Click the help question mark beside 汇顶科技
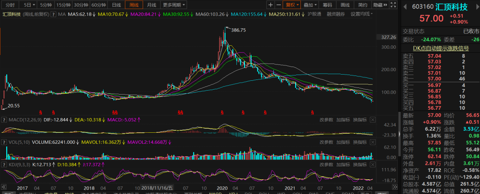The height and width of the screenshot is (194, 480). click(x=54, y=14)
